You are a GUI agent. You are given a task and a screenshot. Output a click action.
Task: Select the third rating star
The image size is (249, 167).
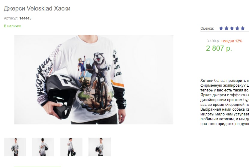pos(232,28)
